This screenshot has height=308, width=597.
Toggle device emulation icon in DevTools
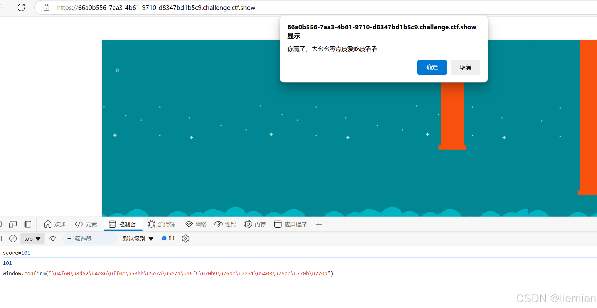tap(13, 224)
